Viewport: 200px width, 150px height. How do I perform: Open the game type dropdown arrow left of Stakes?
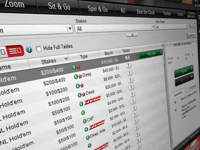70,28
